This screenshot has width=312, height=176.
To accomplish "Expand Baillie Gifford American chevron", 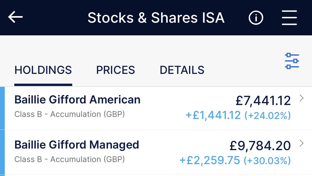I will 301,98.
